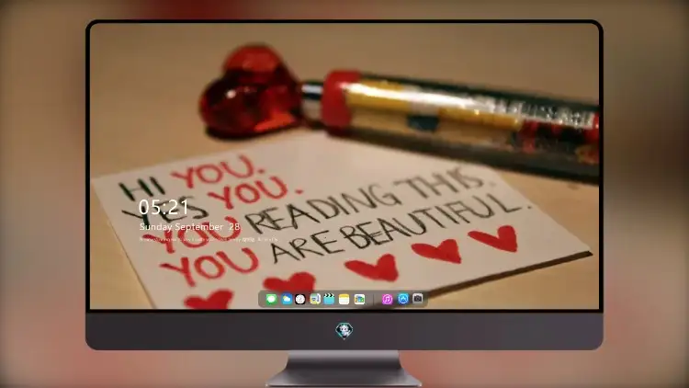The height and width of the screenshot is (388, 689).
Task: Open the Weather app in the dock
Action: click(287, 299)
